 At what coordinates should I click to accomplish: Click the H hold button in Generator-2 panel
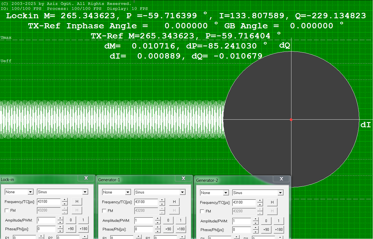click(x=272, y=202)
